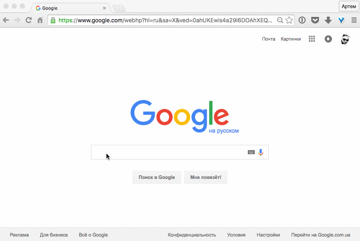Open the Chrome hamburger menu
360x241 pixels.
point(354,20)
